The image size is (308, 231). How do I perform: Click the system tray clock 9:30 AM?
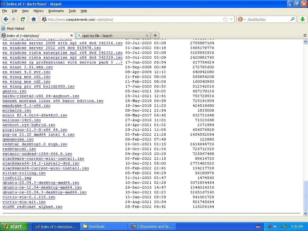[x=297, y=226]
